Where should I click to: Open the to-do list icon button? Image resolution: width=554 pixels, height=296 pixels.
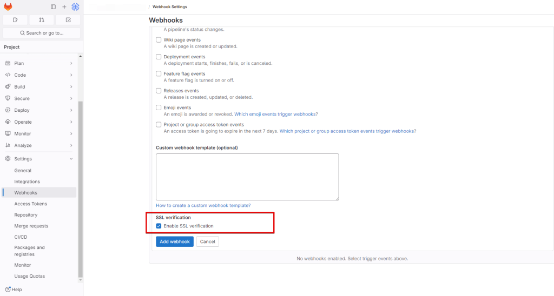point(68,20)
